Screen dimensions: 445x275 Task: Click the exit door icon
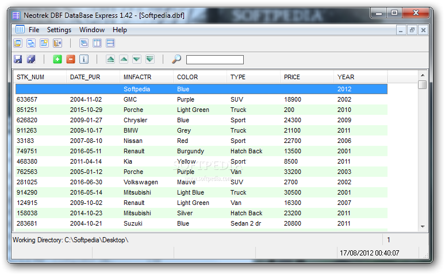[x=57, y=43]
